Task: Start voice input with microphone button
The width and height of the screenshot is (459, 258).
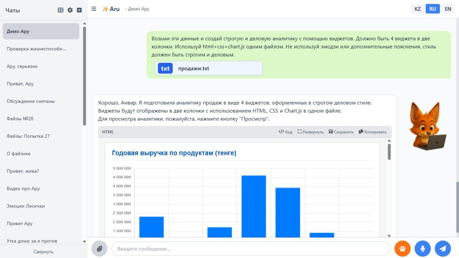Action: (x=422, y=249)
